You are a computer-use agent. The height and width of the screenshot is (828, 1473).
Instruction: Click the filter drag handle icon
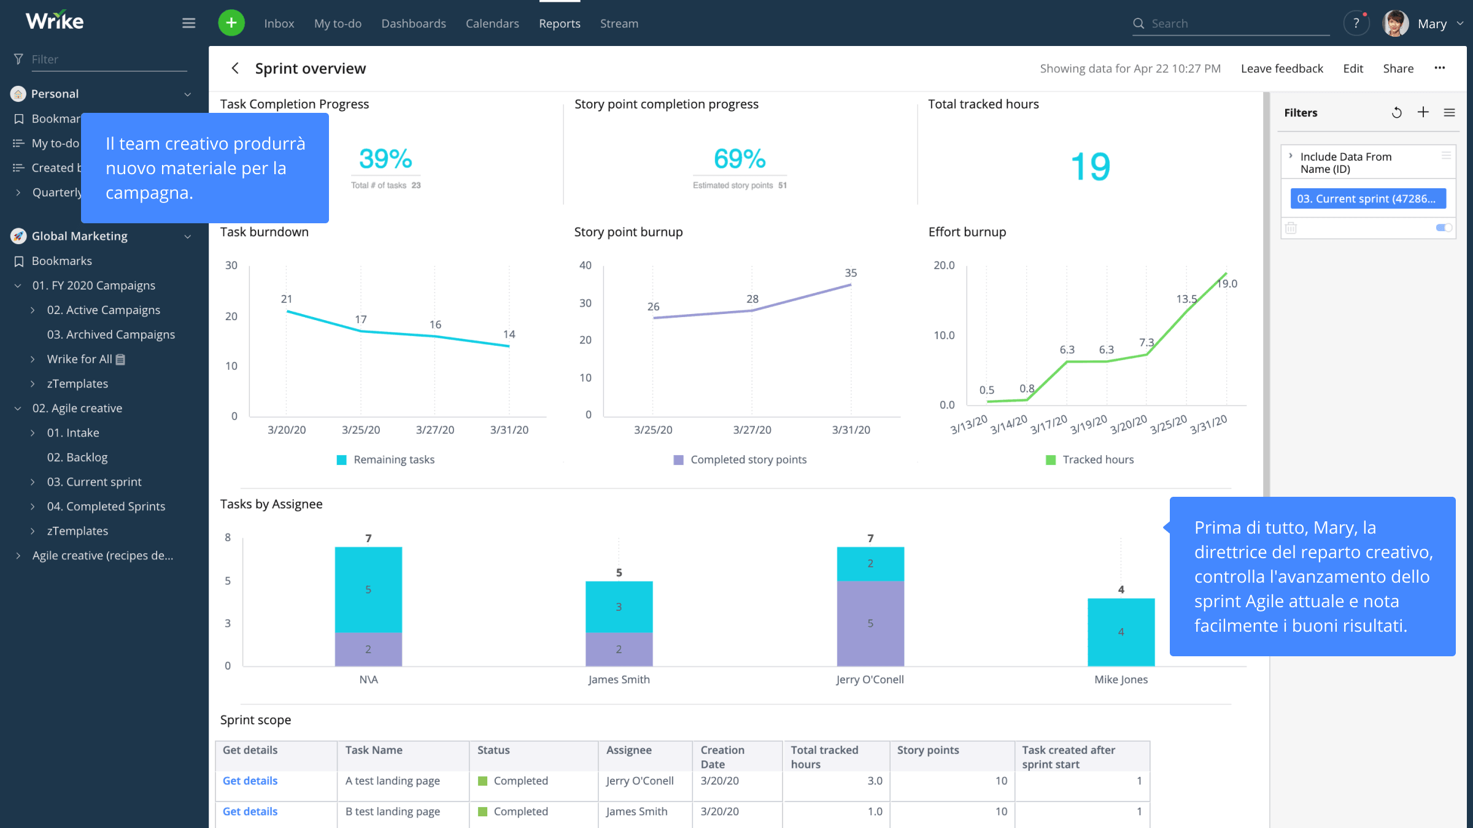click(1446, 156)
